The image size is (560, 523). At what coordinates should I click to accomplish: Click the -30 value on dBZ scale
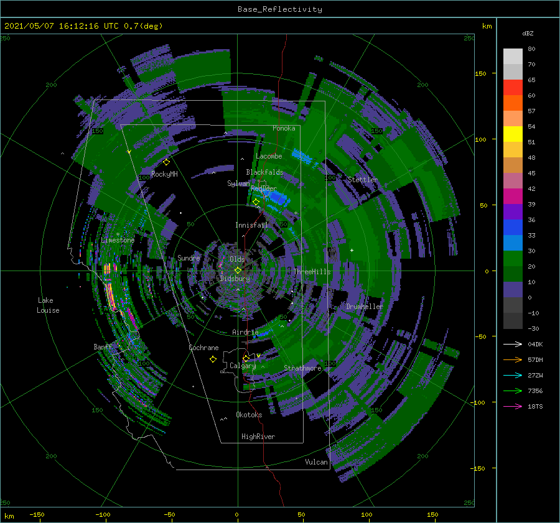pyautogui.click(x=533, y=329)
